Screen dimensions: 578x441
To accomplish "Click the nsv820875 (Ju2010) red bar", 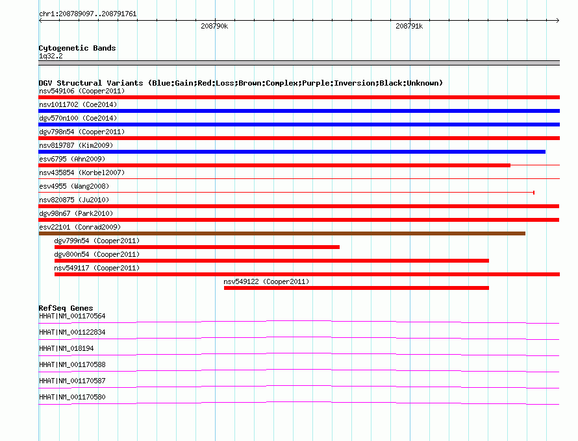I will coord(299,206).
